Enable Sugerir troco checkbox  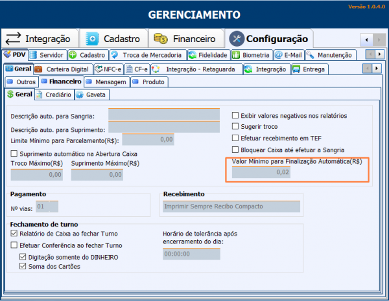point(235,127)
